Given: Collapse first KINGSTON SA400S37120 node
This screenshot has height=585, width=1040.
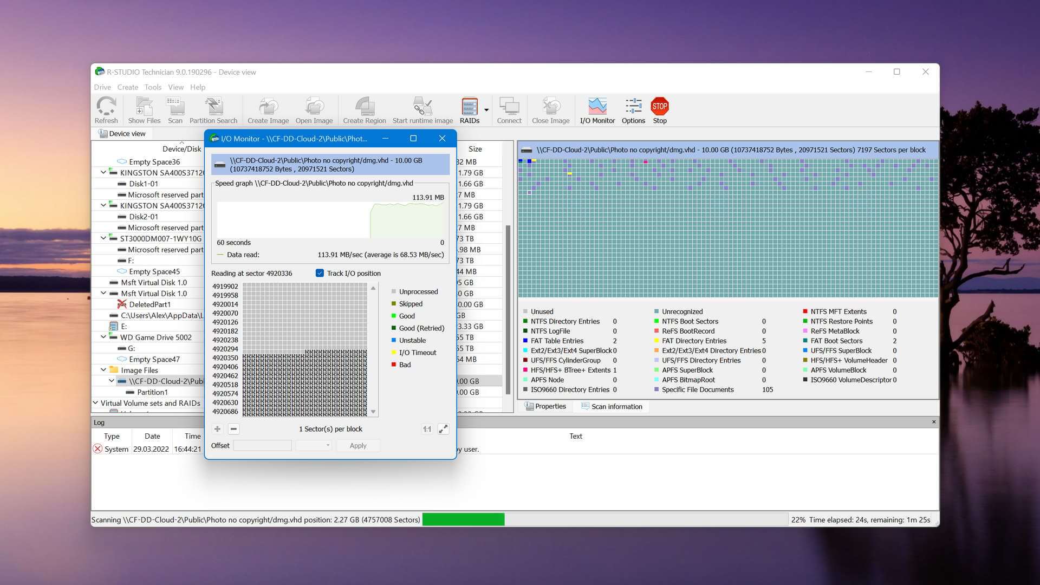Looking at the screenshot, I should point(103,172).
